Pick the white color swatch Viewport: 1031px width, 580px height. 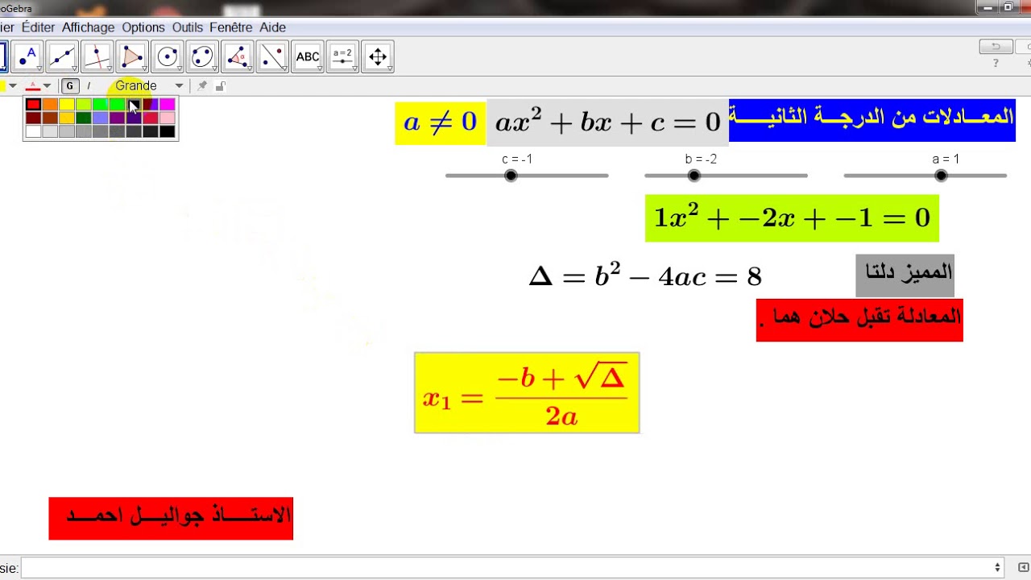pos(33,131)
